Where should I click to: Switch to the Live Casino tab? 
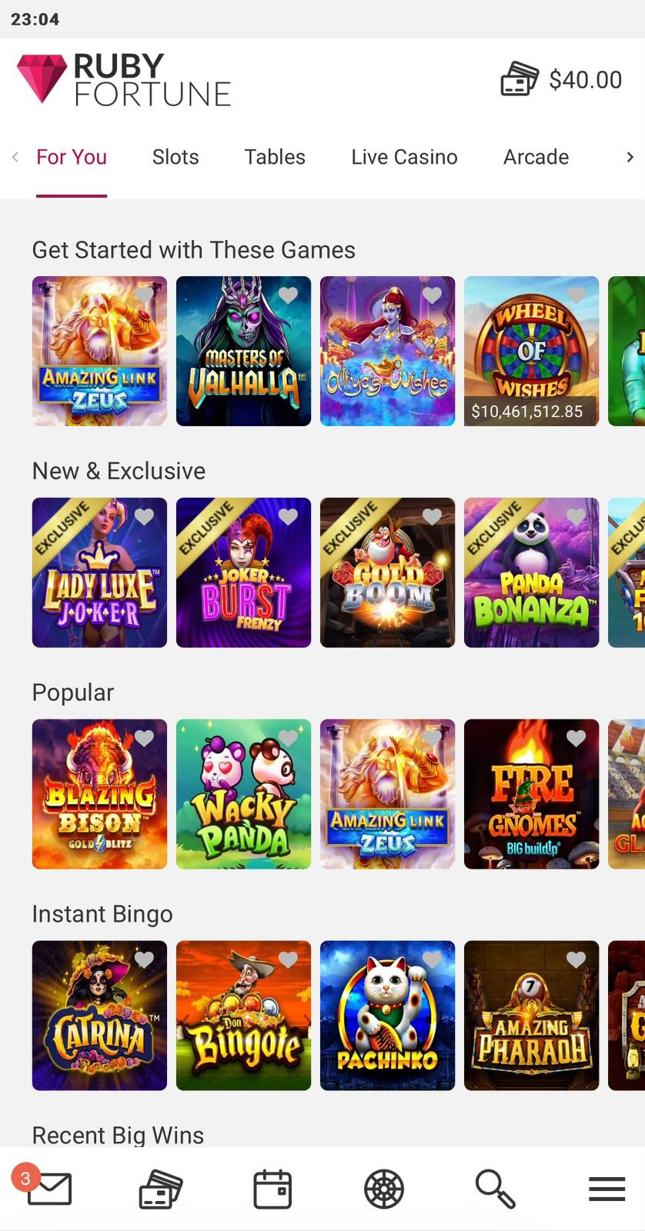pos(404,157)
